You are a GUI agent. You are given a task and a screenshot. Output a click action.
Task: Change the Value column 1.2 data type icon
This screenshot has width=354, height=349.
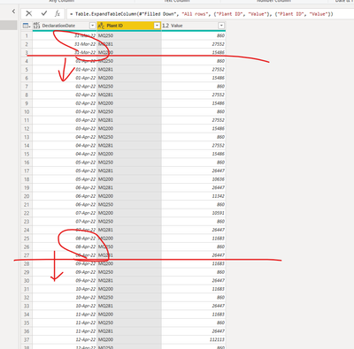coord(165,26)
